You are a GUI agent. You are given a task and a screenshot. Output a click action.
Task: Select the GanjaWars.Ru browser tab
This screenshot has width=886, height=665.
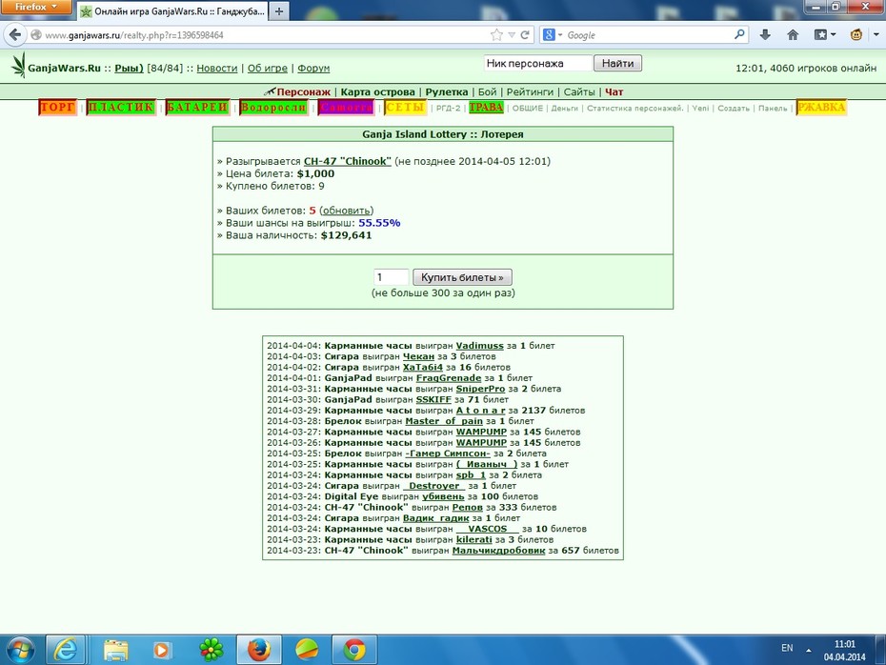[172, 11]
